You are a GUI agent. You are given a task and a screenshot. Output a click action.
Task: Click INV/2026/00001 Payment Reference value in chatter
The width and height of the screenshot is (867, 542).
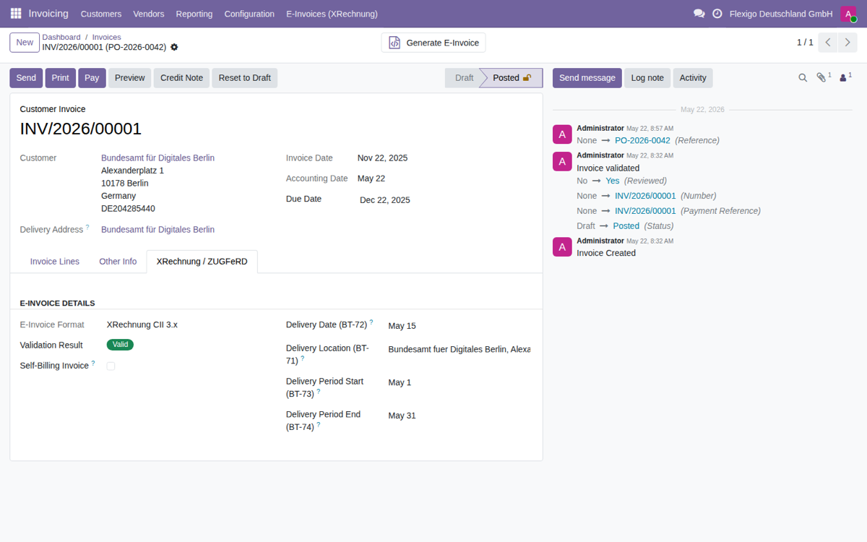pyautogui.click(x=645, y=211)
